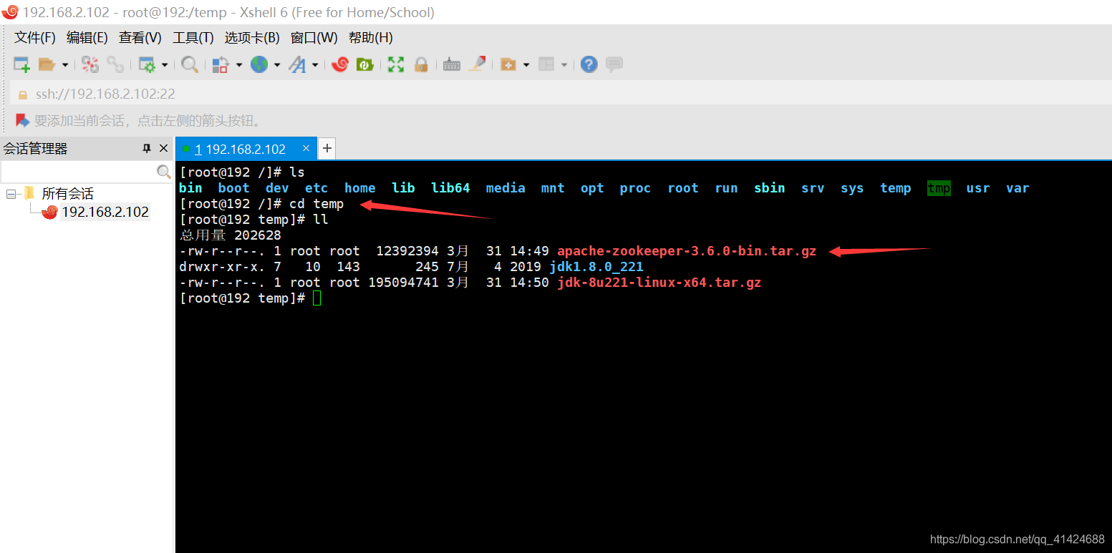Click the highlighter pen icon
The image size is (1112, 553).
(x=477, y=64)
